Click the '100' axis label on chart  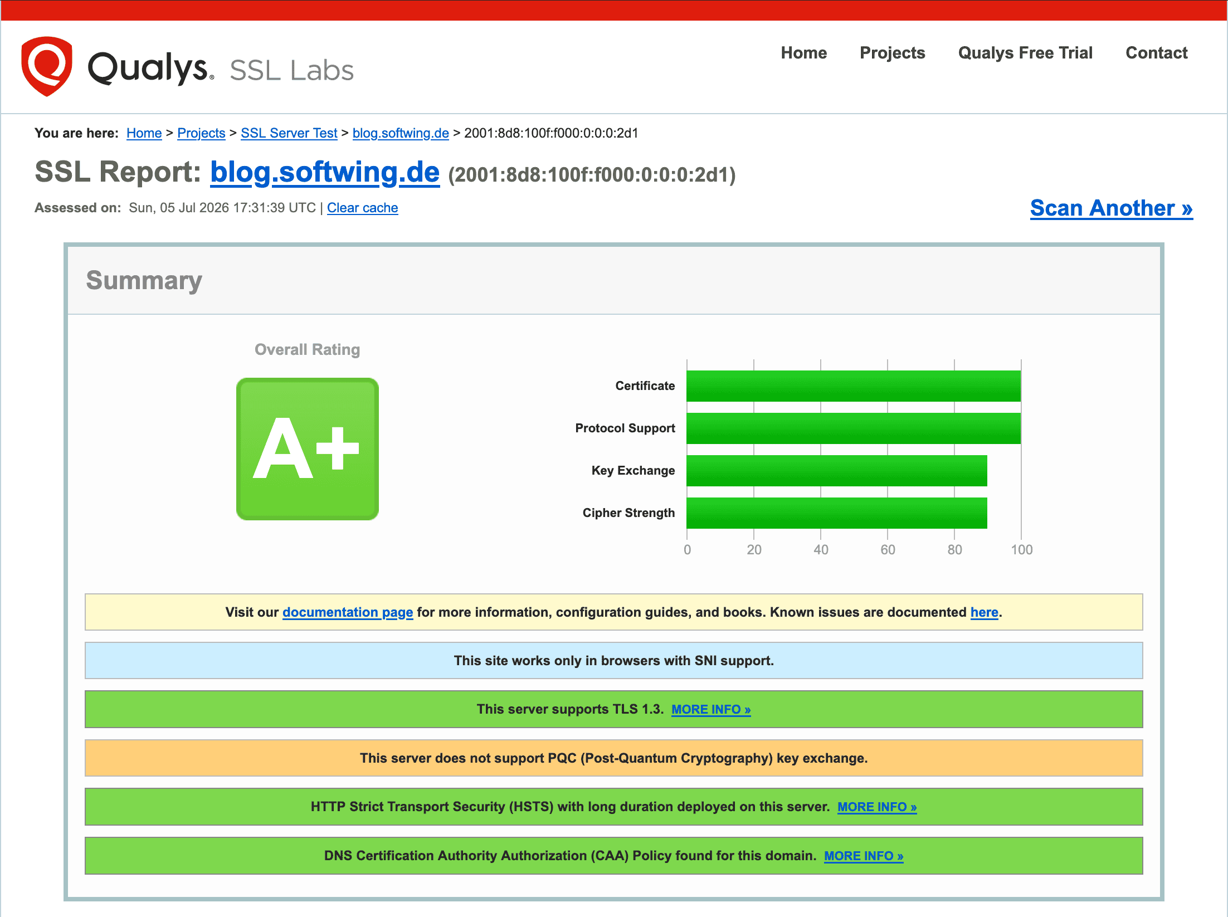[1022, 550]
